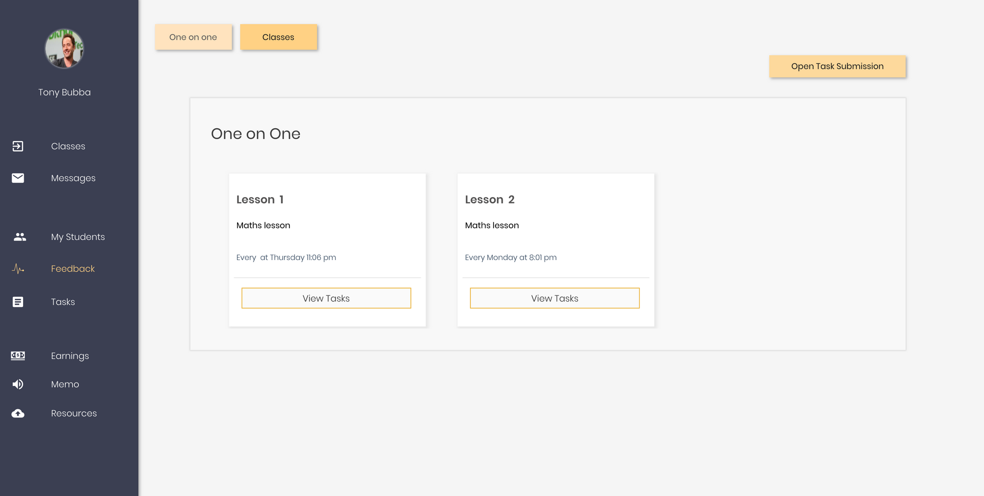Click the Resources cloud upload icon

(18, 413)
